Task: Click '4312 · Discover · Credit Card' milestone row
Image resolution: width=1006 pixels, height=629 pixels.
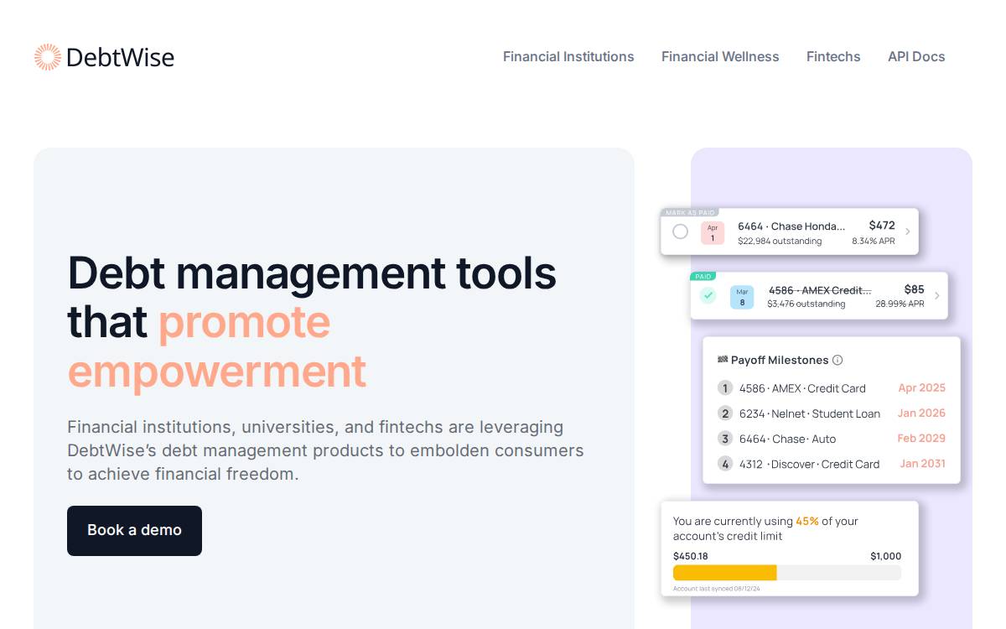Action: click(x=810, y=464)
